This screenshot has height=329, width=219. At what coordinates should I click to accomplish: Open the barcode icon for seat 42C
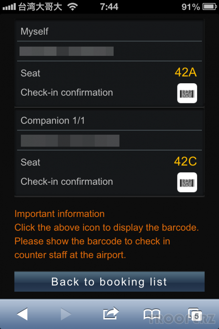point(187,182)
